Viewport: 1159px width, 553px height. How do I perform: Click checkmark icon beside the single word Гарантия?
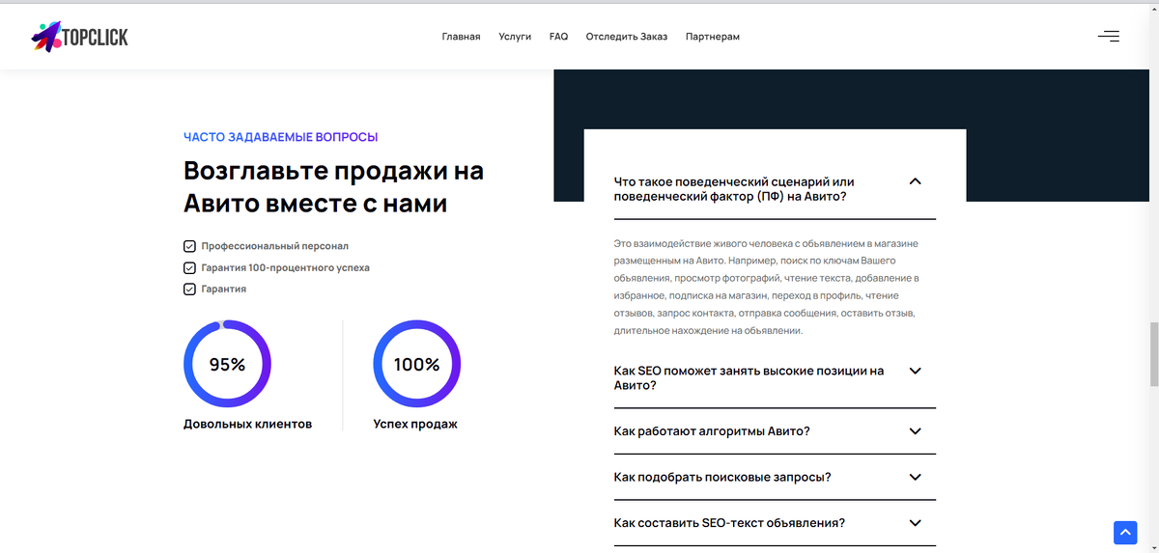(x=189, y=289)
